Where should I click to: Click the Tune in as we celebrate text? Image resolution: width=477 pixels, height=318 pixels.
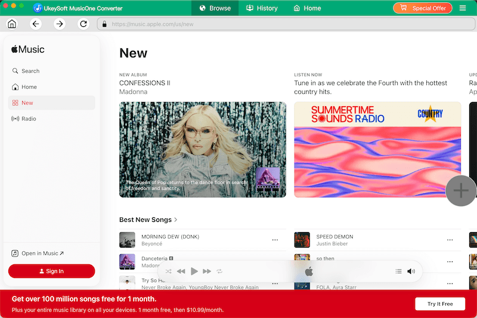[370, 87]
